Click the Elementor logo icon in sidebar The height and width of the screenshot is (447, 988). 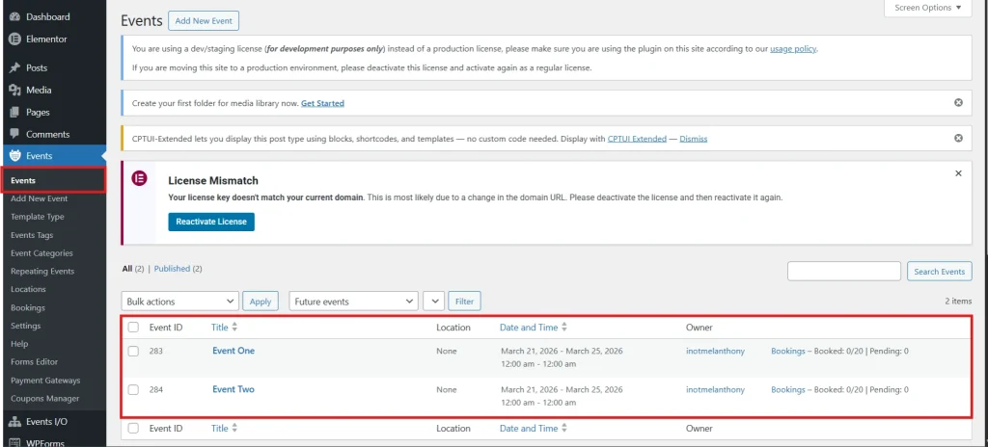[x=15, y=39]
